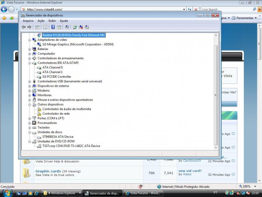The height and width of the screenshot is (197, 262).
Task: Click the Internet Explorer page scrollbar thumb
Action: click(259, 44)
